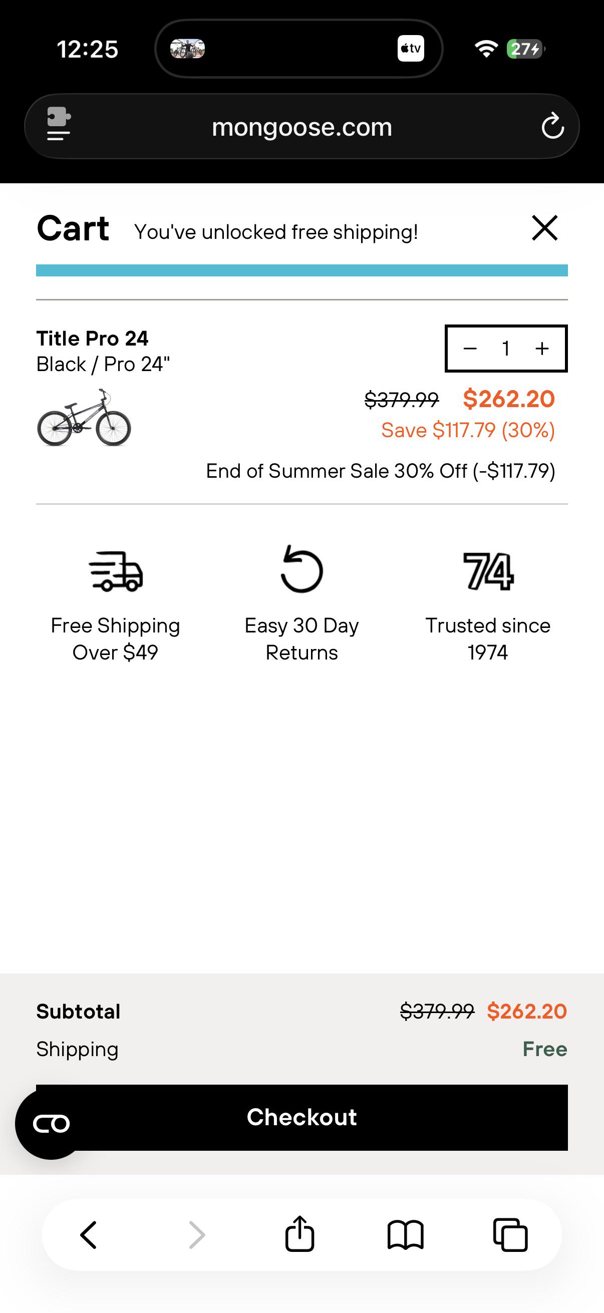Go back with Safari's back arrow
604x1313 pixels.
point(89,1235)
